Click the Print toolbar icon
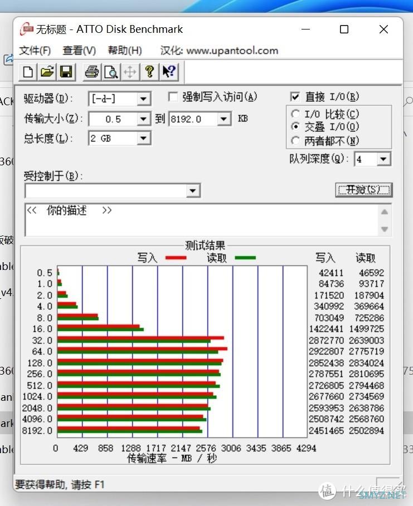The height and width of the screenshot is (506, 413). 92,72
